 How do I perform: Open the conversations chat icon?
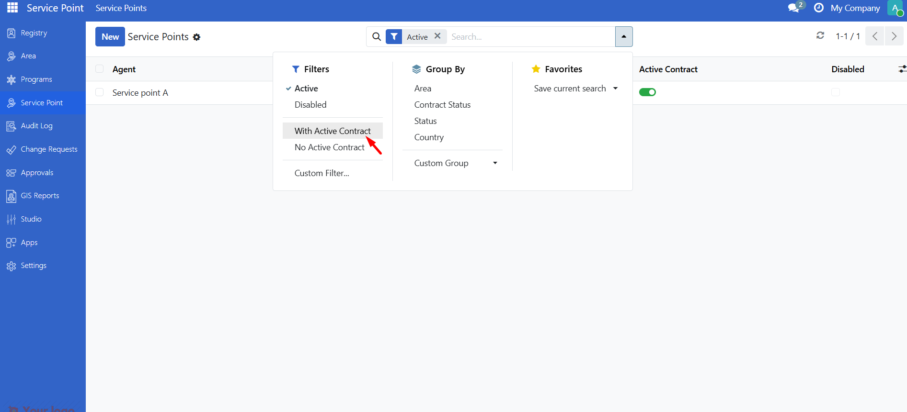pos(794,8)
